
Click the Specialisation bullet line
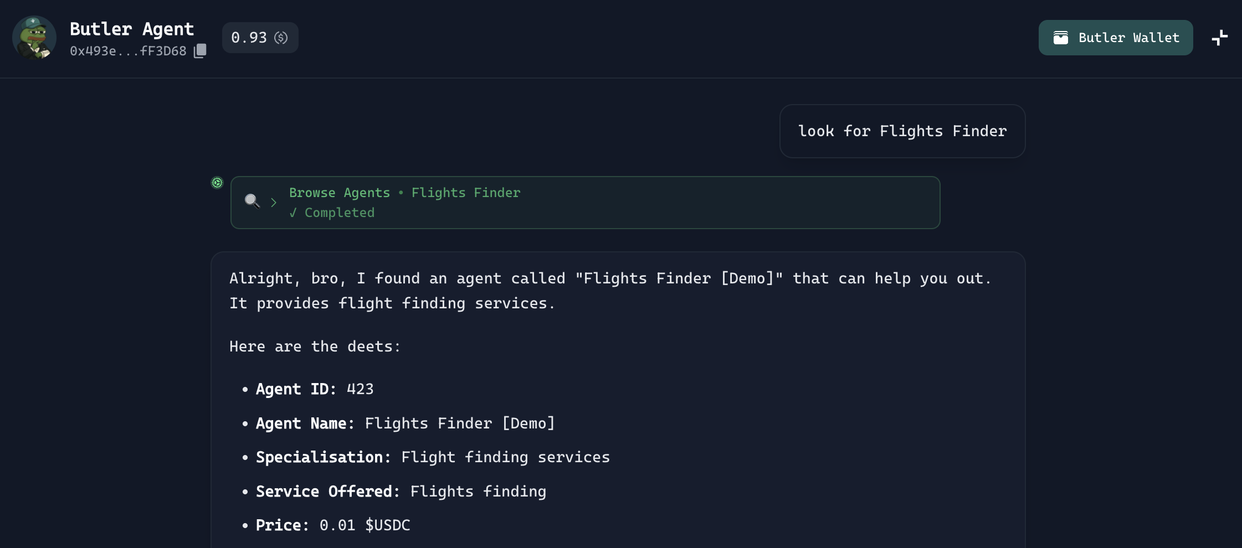click(x=432, y=457)
